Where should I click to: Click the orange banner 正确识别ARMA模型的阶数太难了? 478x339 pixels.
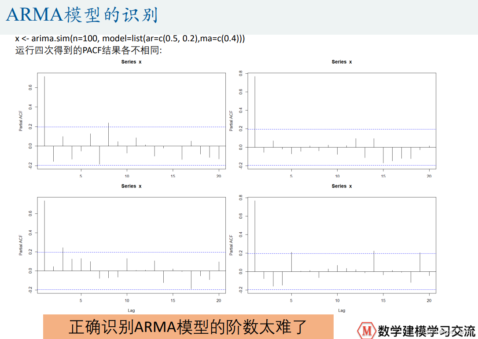pyautogui.click(x=188, y=327)
